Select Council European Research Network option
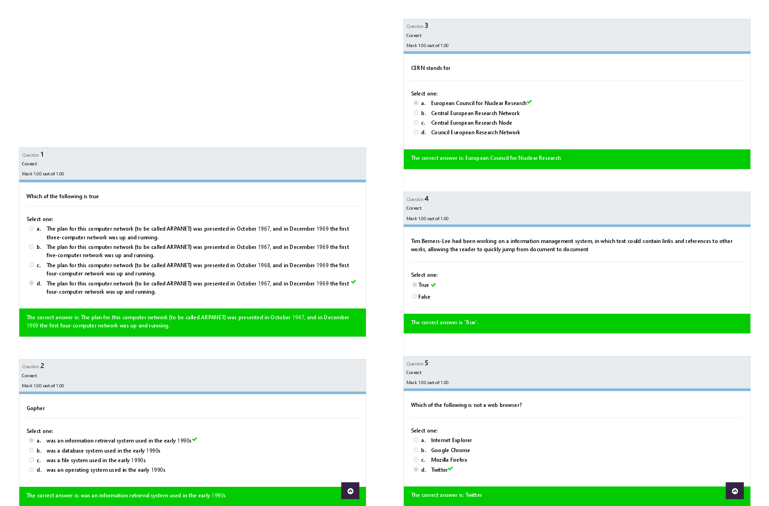The width and height of the screenshot is (769, 506). (416, 132)
